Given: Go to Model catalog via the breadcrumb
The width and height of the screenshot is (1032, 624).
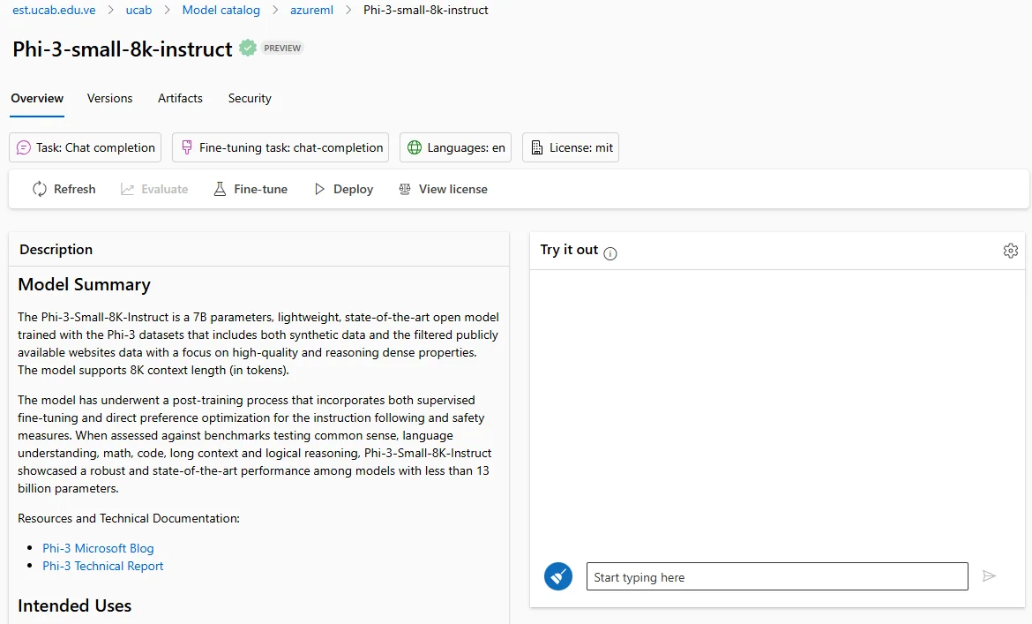Looking at the screenshot, I should pos(221,10).
